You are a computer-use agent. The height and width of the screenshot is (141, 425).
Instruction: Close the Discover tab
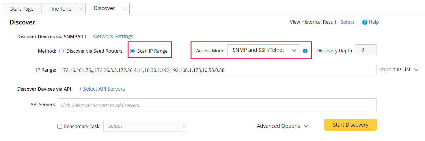125,9
